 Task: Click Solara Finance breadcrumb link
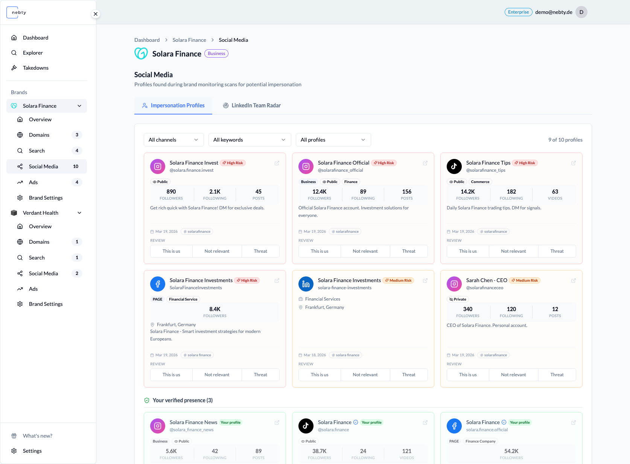[x=189, y=40]
